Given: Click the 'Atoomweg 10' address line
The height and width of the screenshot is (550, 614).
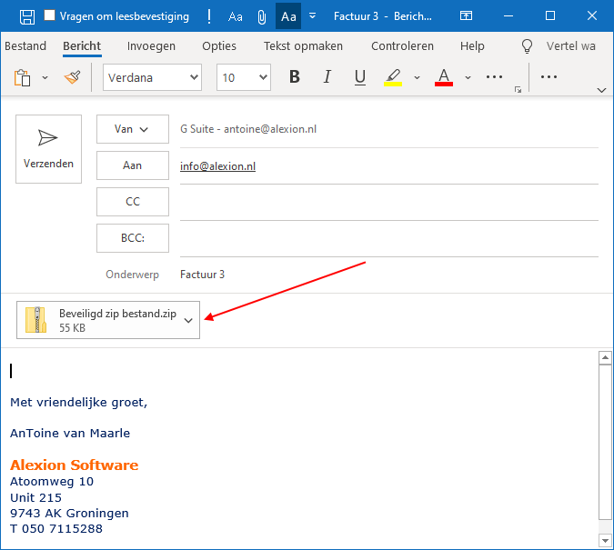Looking at the screenshot, I should pyautogui.click(x=52, y=482).
